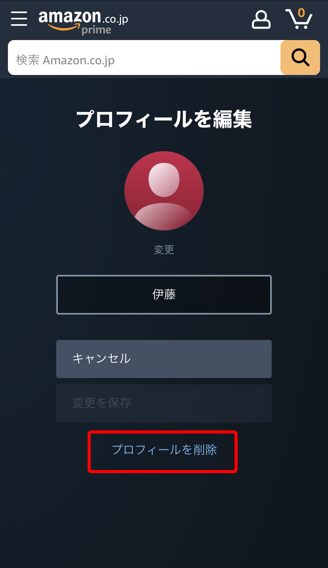Screen dimensions: 328x568
Task: Click the プロフィールを編集 heading
Action: pos(164,119)
